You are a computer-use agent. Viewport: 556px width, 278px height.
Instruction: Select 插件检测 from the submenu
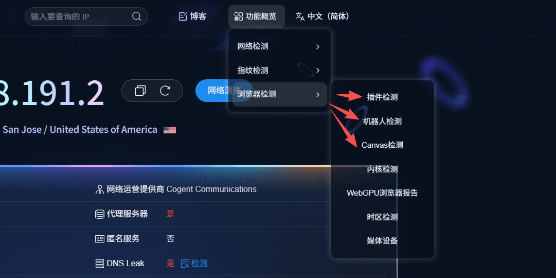point(382,97)
